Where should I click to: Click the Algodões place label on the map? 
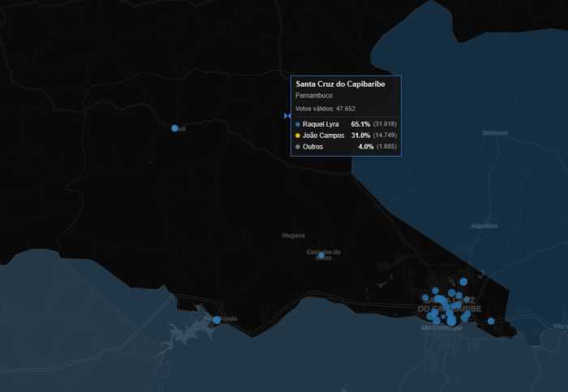pyautogui.click(x=484, y=226)
